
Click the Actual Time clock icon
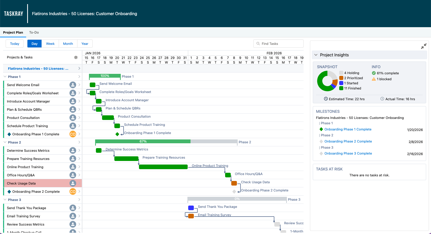click(x=382, y=99)
